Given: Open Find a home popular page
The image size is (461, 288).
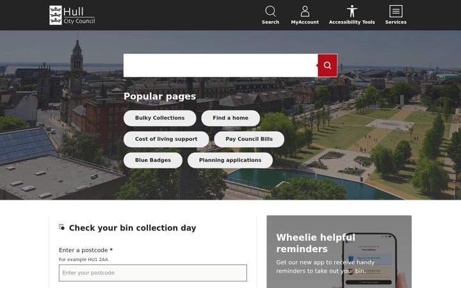Looking at the screenshot, I should pyautogui.click(x=230, y=118).
